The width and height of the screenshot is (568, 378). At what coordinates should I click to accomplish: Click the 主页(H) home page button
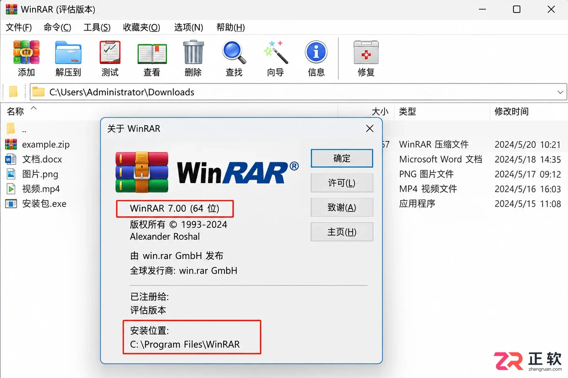pyautogui.click(x=342, y=232)
